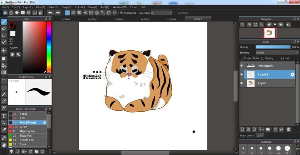Click the export share icon in toolbar
Viewport: 300px width, 155px height.
pos(11,13)
